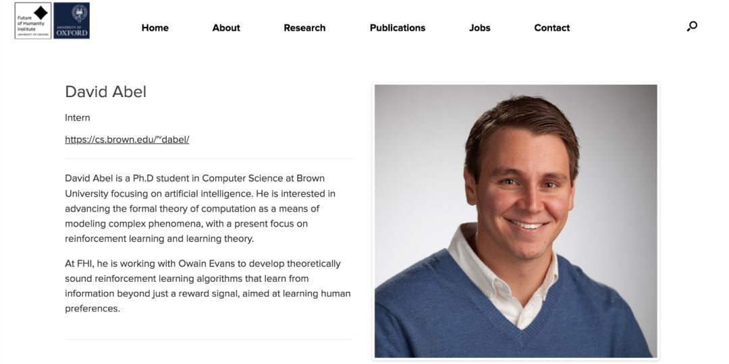Click the phrase "artificial intelligence" in the bio
The height and width of the screenshot is (364, 729).
pyautogui.click(x=217, y=193)
